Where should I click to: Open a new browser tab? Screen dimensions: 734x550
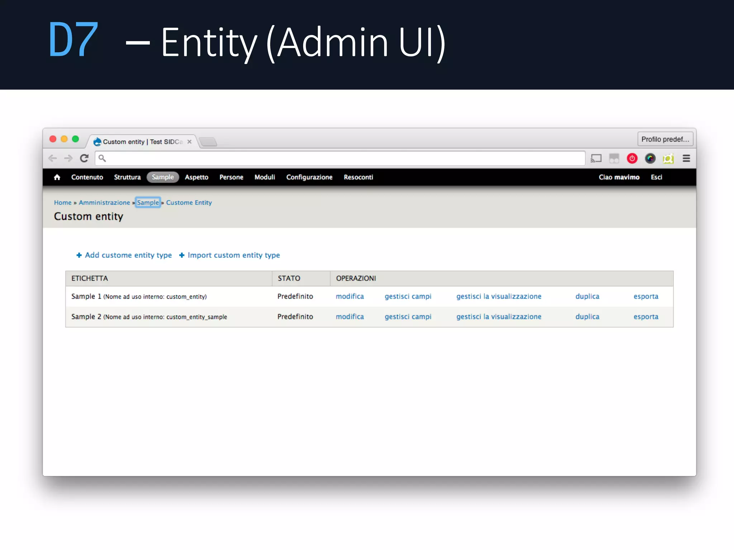click(208, 142)
